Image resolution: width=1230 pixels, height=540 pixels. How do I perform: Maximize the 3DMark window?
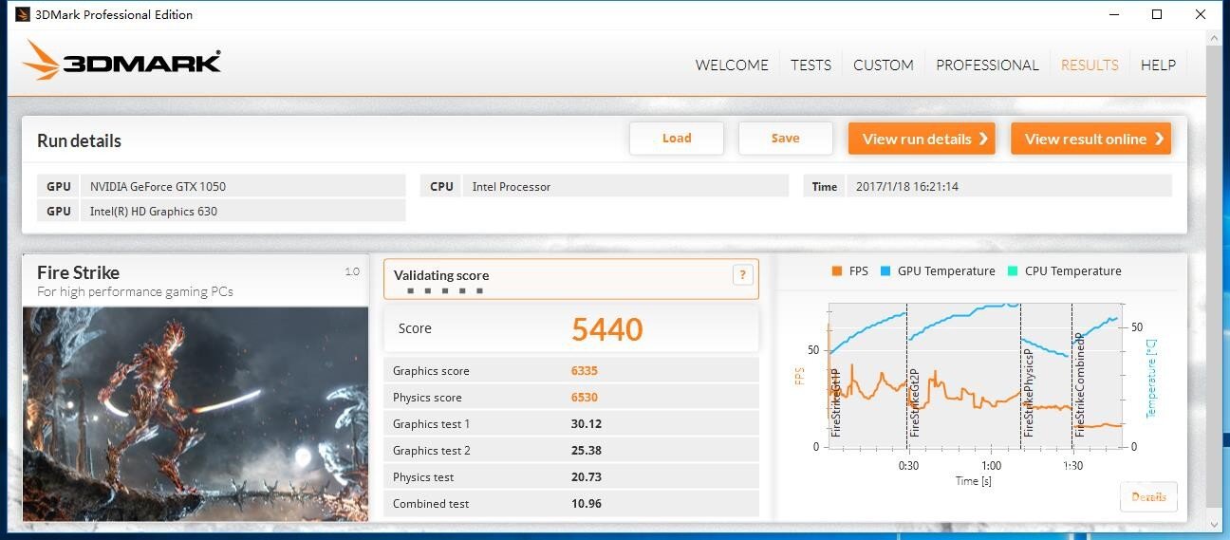coord(1157,14)
